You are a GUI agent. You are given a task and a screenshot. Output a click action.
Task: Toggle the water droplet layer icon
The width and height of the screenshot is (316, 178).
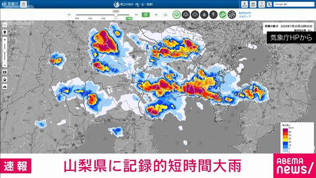pyautogui.click(x=204, y=14)
